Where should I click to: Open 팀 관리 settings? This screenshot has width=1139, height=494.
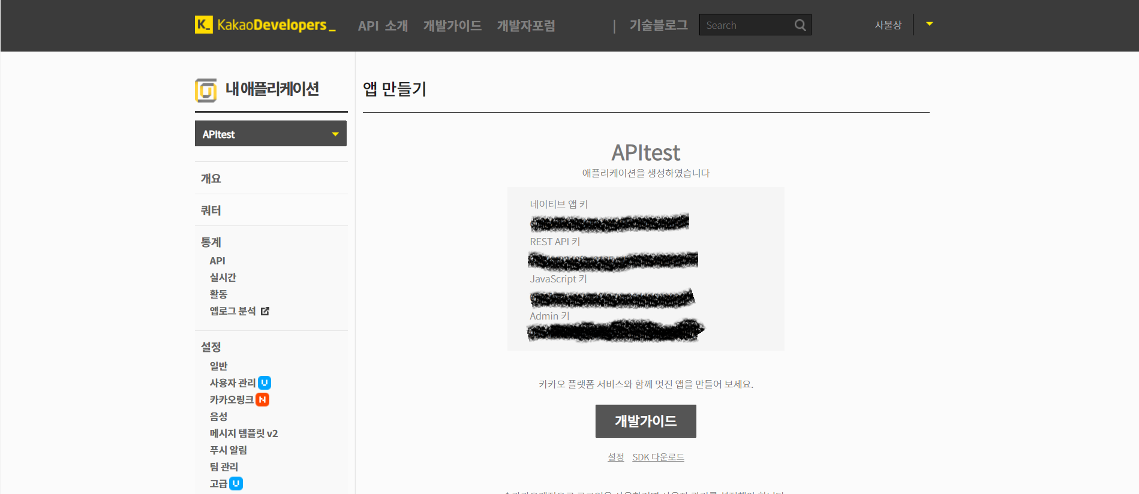[224, 467]
